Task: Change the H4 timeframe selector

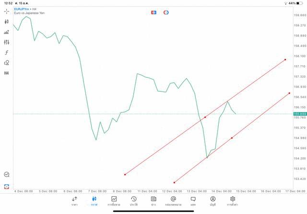Action: click(x=7, y=73)
